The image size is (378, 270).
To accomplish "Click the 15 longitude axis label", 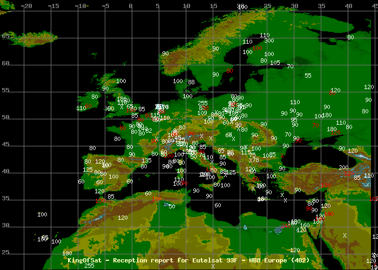I will coord(213,6).
